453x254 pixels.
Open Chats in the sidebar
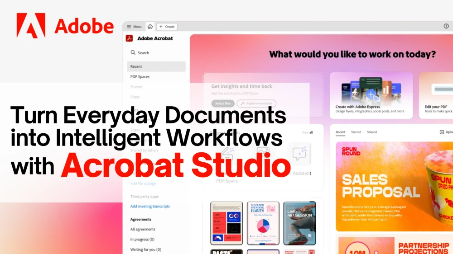coord(135,97)
